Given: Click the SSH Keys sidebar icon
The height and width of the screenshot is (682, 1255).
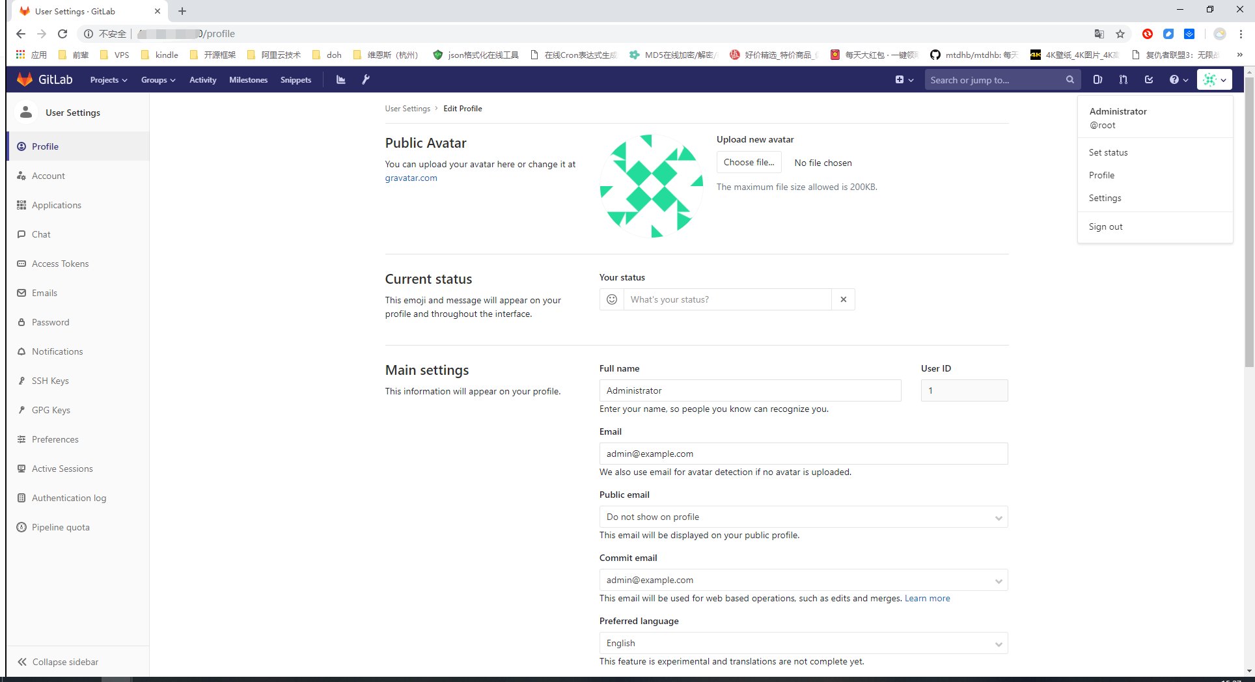Looking at the screenshot, I should (22, 381).
